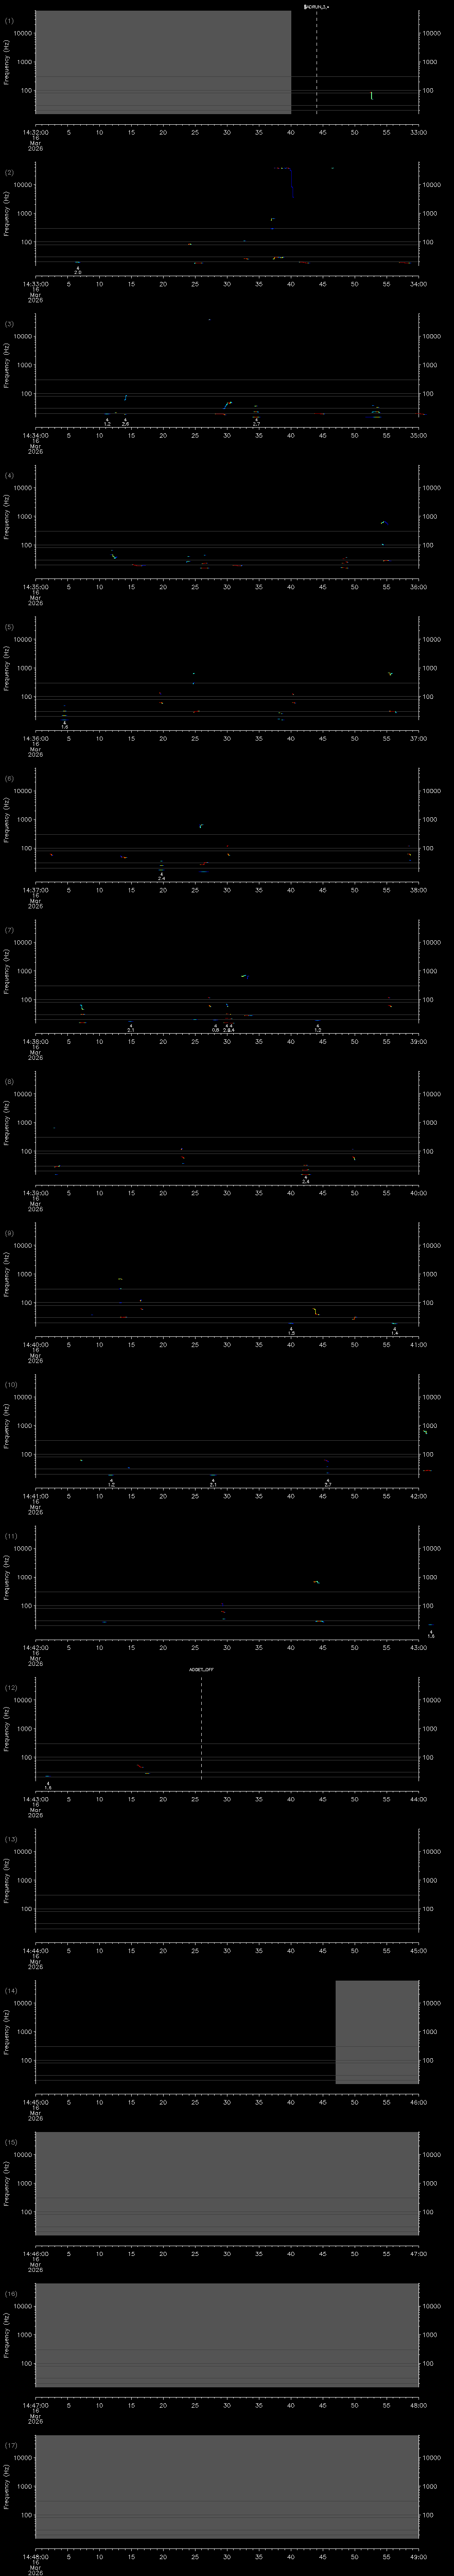Click the yellow-green streak near 1000 Hz in panel 7
Screen dimensions: 454x2576
(243, 976)
